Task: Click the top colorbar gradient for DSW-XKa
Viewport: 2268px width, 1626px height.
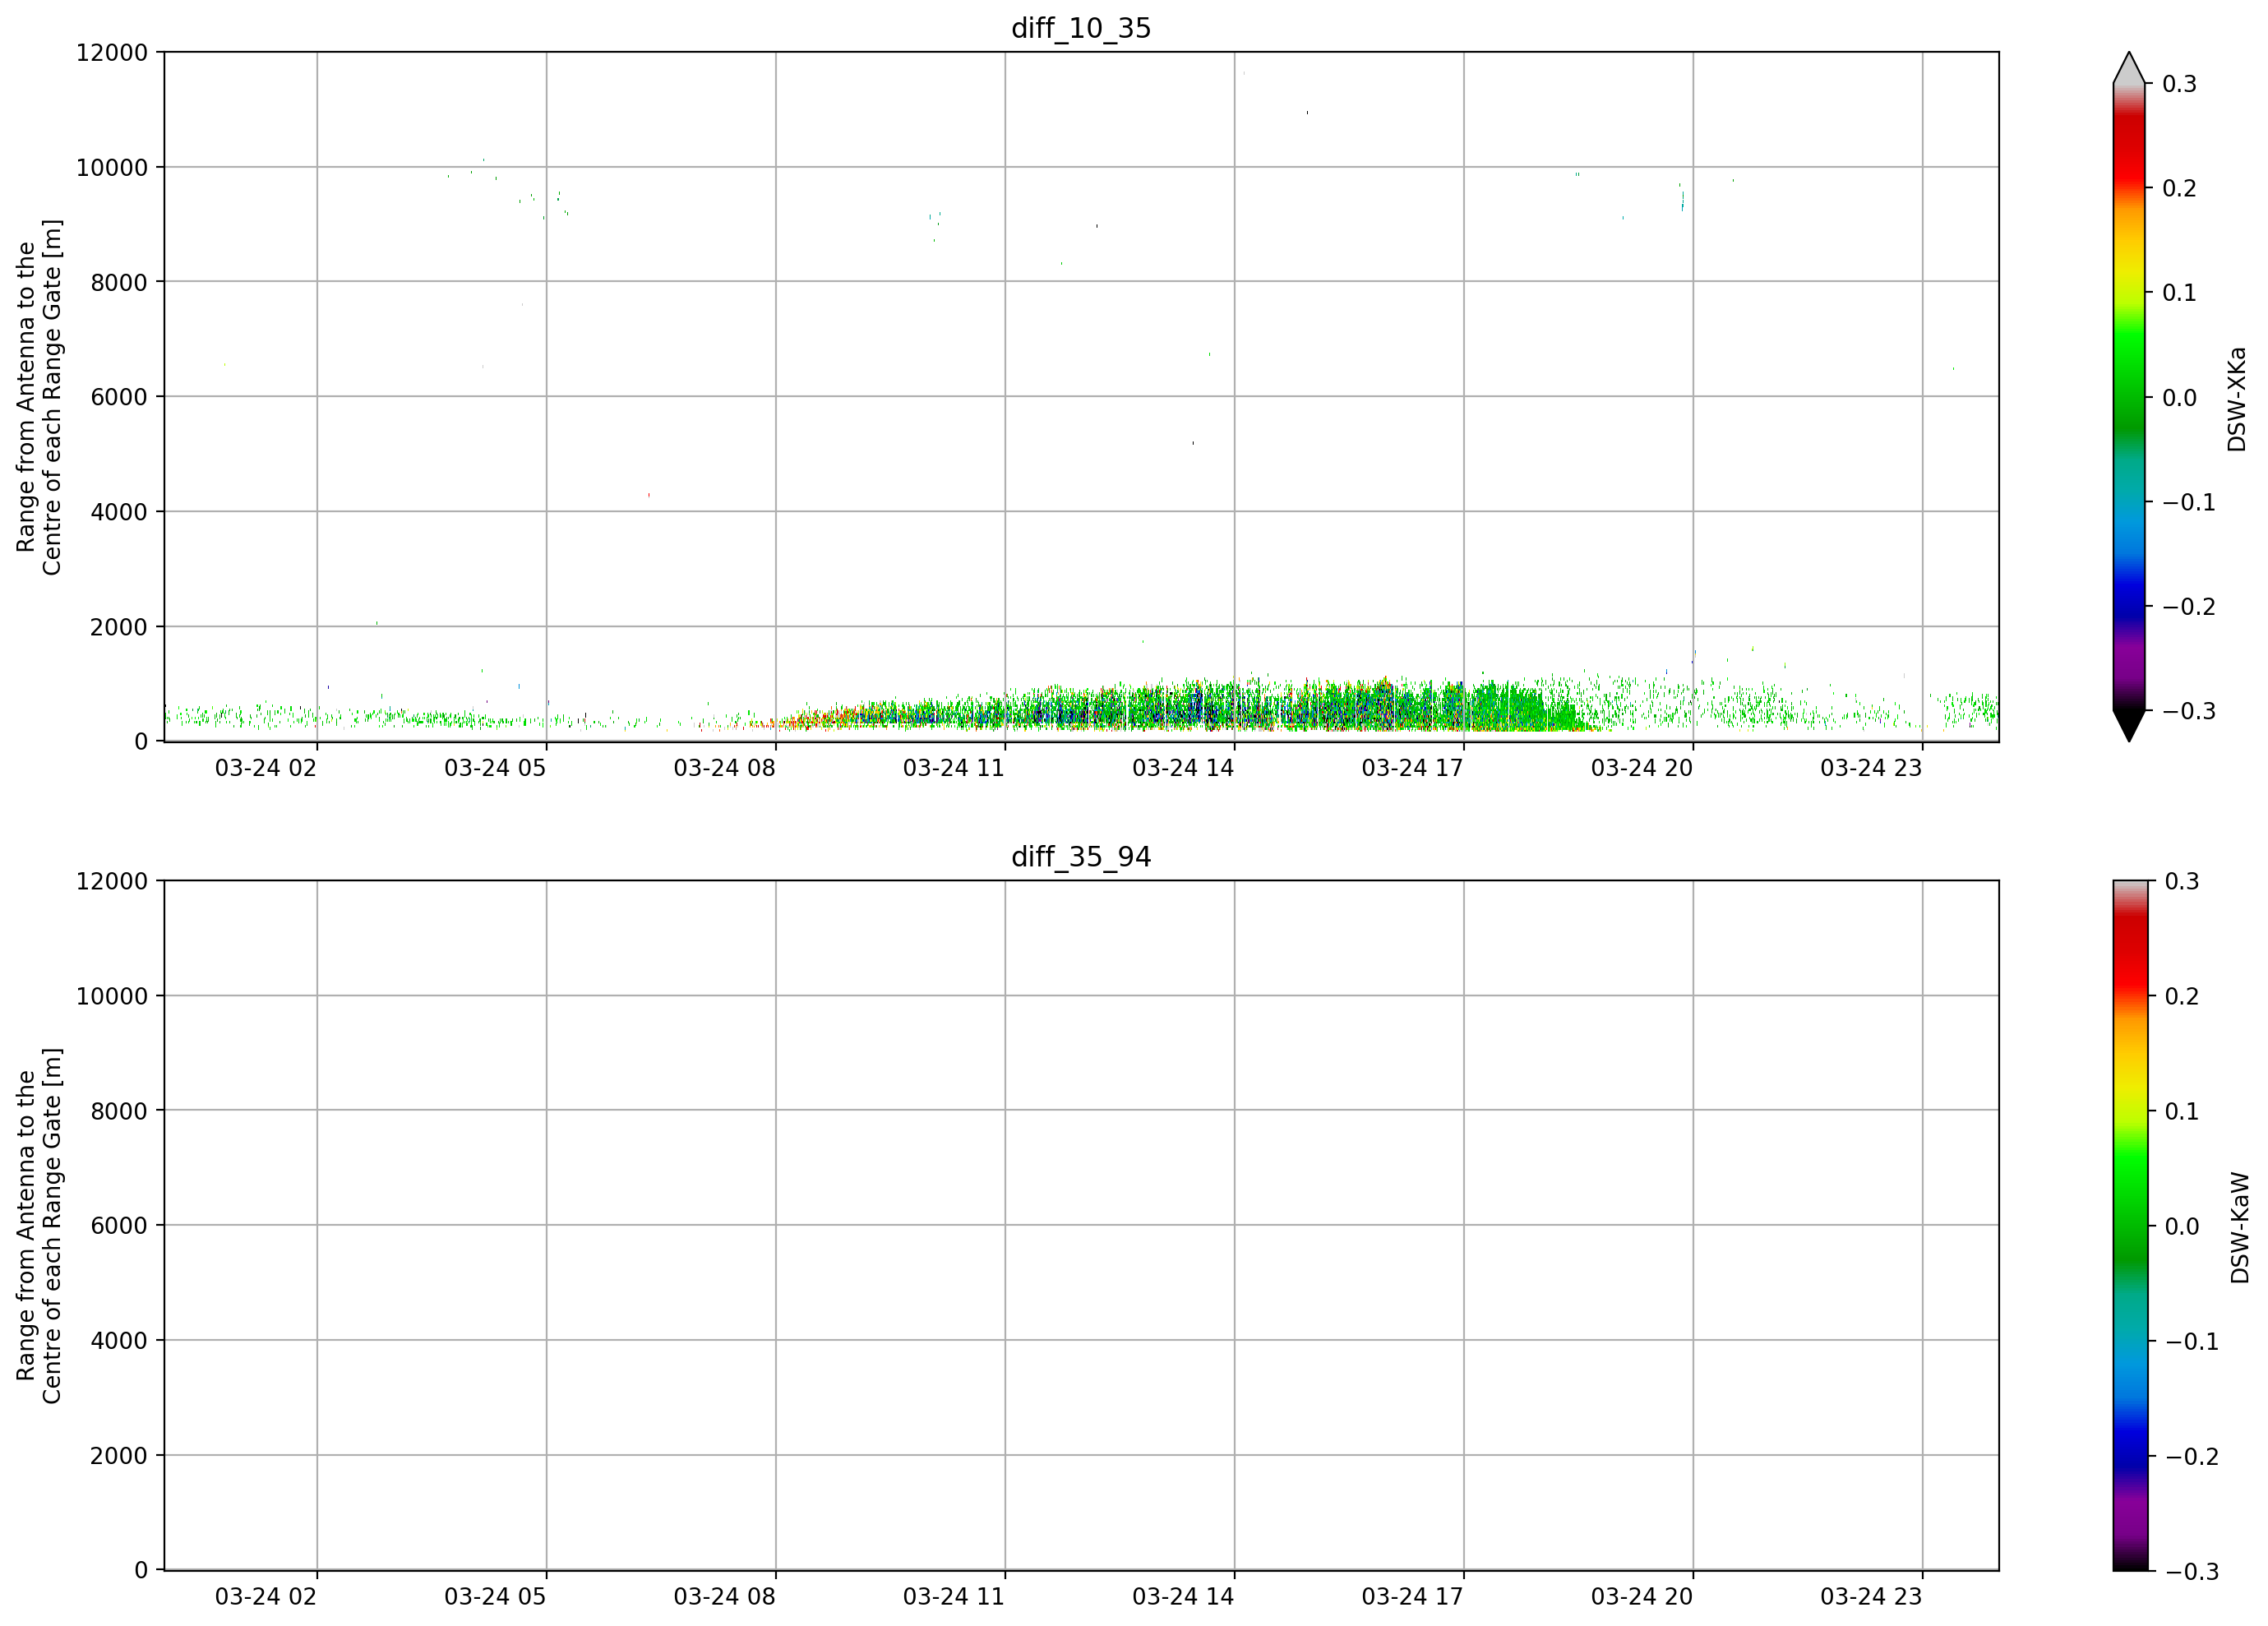Action: pyautogui.click(x=2129, y=397)
